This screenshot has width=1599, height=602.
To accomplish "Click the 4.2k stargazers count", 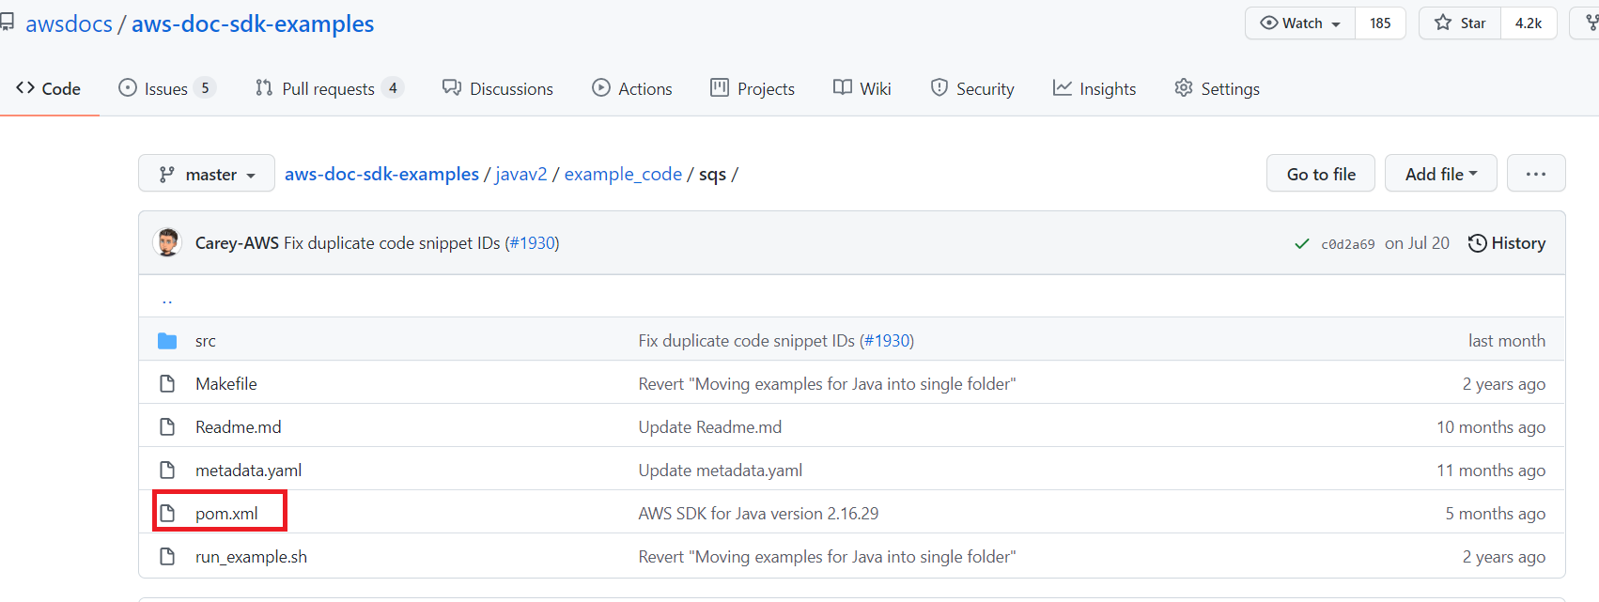I will click(1529, 23).
